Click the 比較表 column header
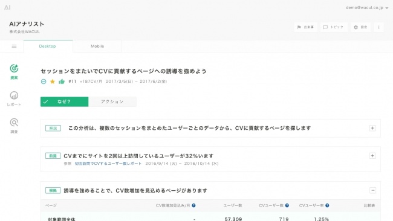 pyautogui.click(x=369, y=205)
